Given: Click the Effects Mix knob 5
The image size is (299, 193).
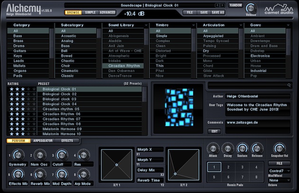Looking at the screenshot, I should (x=18, y=175).
